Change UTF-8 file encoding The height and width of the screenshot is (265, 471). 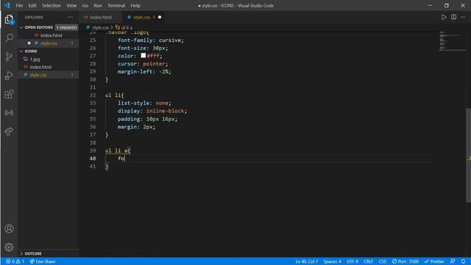click(353, 261)
